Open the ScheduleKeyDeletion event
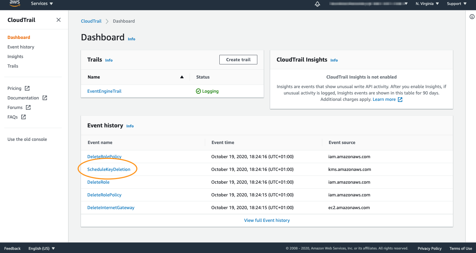The height and width of the screenshot is (253, 476). click(109, 169)
